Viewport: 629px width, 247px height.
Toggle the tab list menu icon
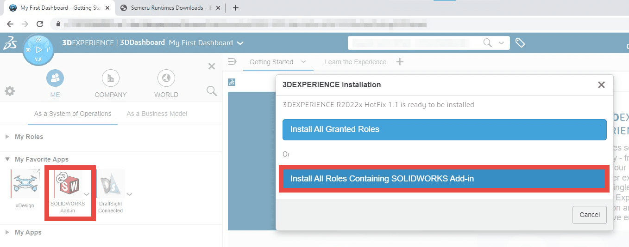(233, 61)
